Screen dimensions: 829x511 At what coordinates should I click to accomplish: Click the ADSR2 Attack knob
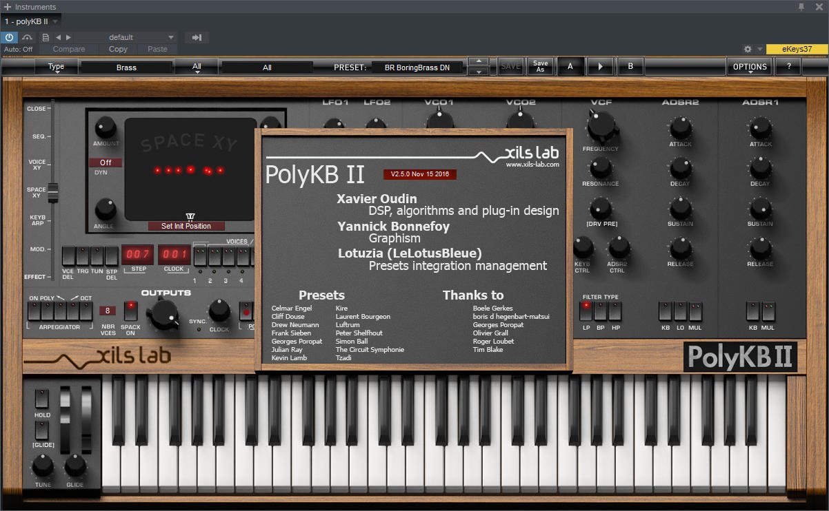pos(681,127)
